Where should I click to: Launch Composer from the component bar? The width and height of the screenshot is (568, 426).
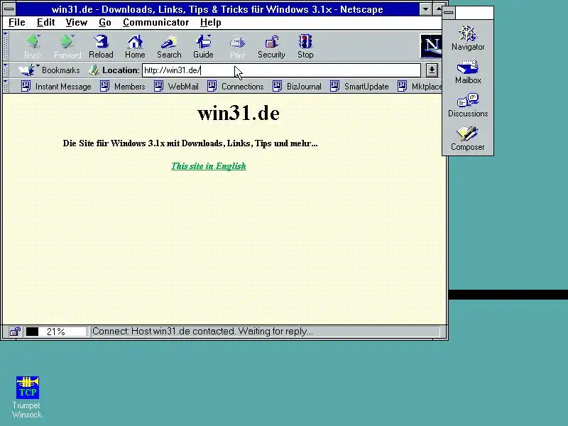coord(468,138)
